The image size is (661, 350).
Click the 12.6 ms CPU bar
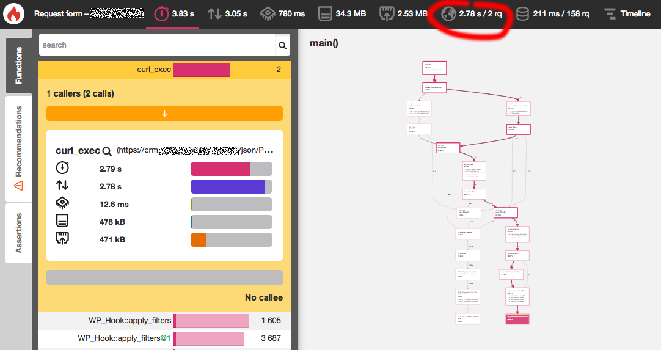tap(232, 204)
